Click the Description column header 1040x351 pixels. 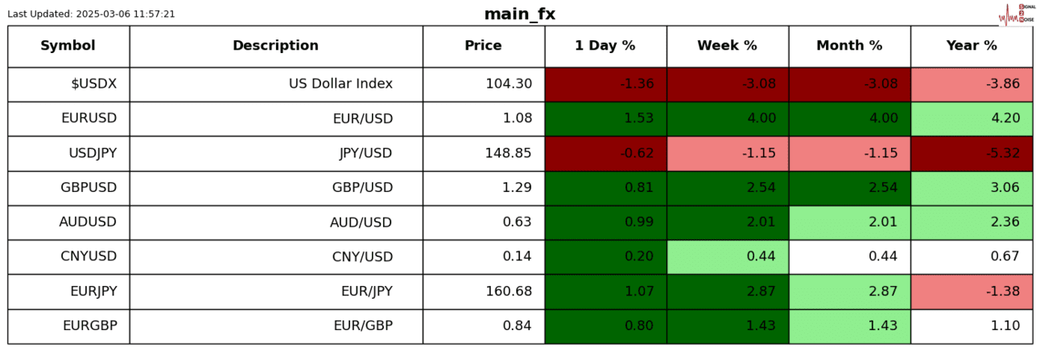click(275, 46)
